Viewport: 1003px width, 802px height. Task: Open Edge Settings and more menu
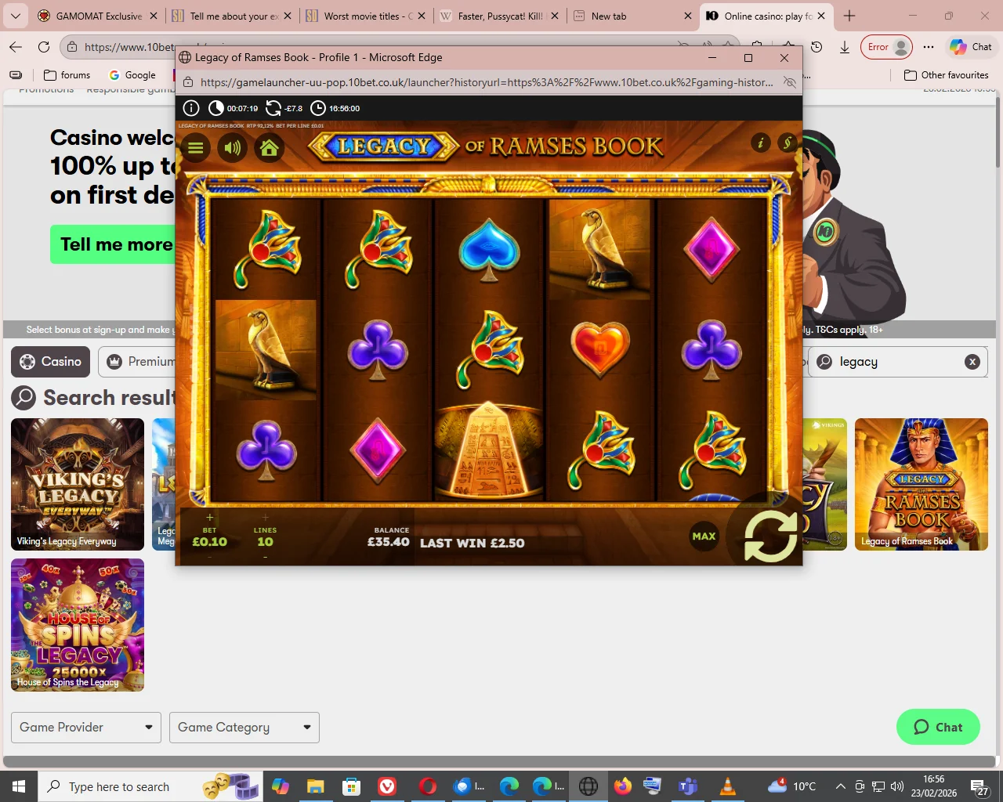(929, 47)
